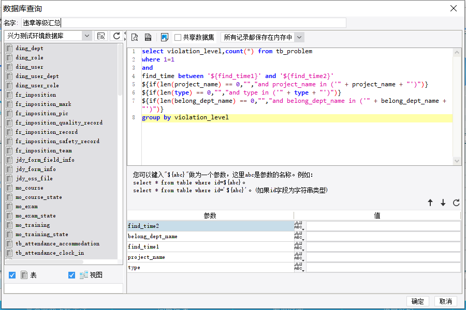Click the type icon for find_time2 value

coord(300,226)
